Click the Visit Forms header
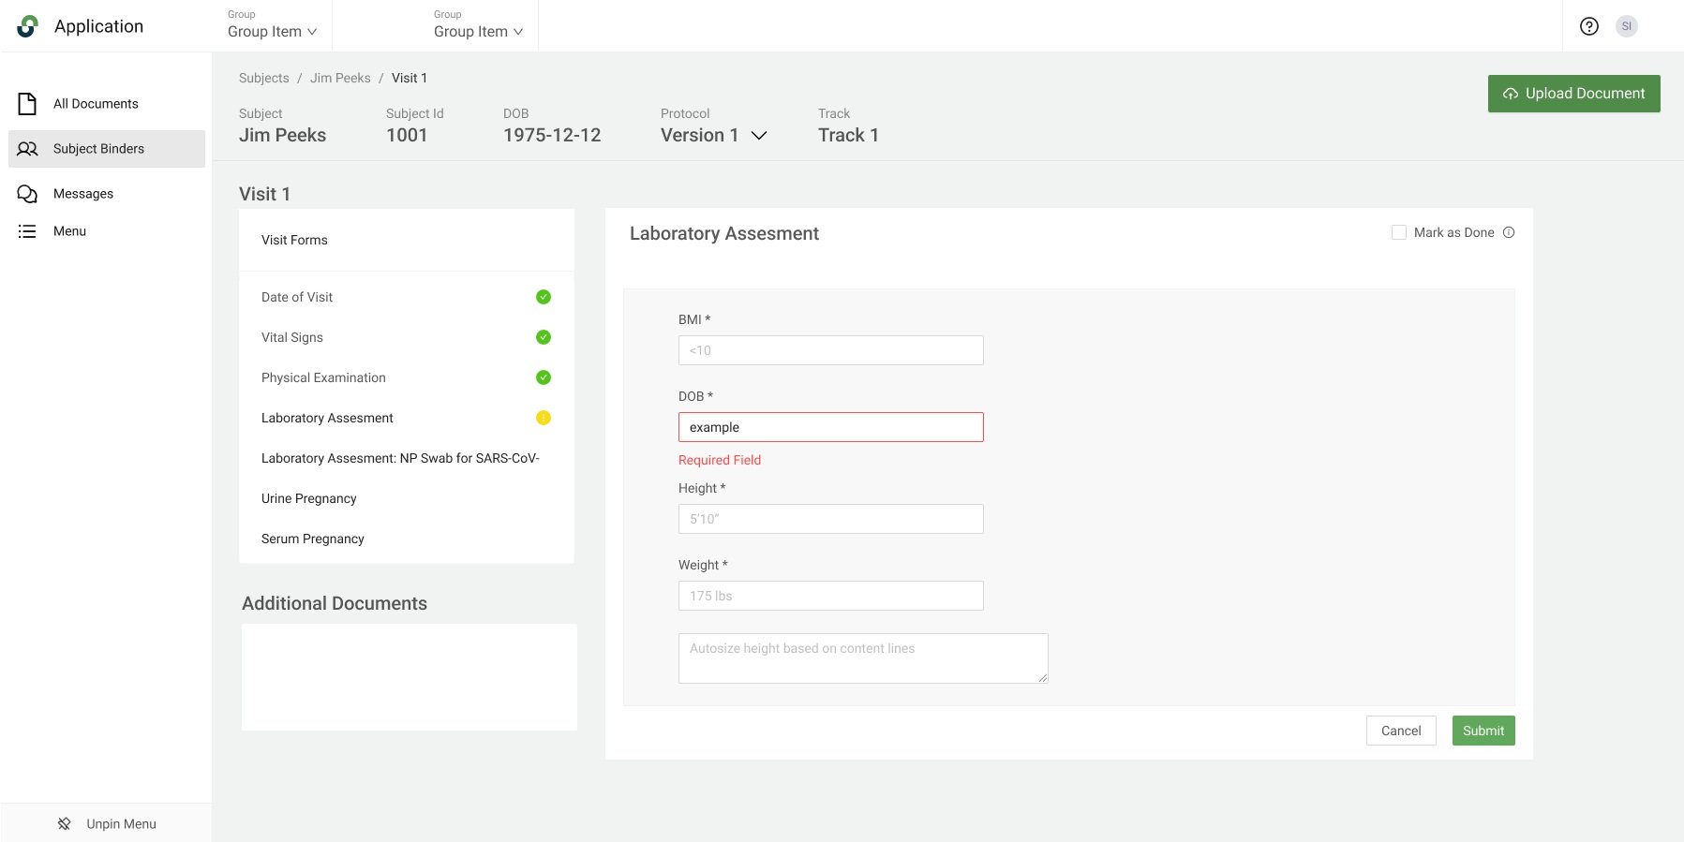1684x842 pixels. (294, 240)
